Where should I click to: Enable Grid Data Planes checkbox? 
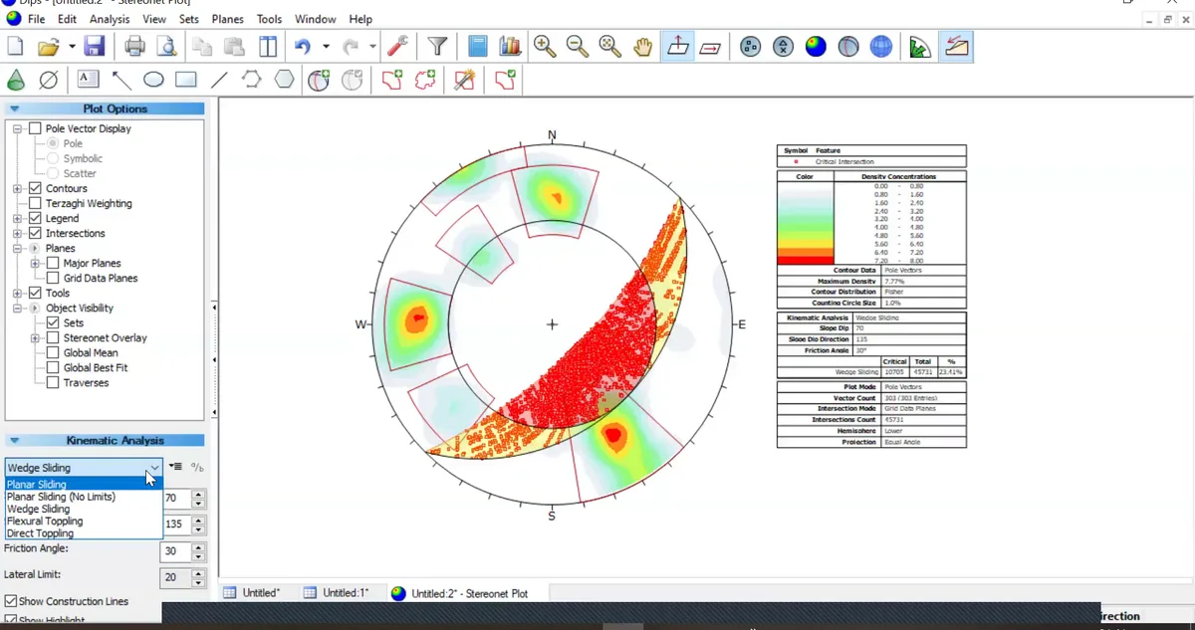click(54, 278)
